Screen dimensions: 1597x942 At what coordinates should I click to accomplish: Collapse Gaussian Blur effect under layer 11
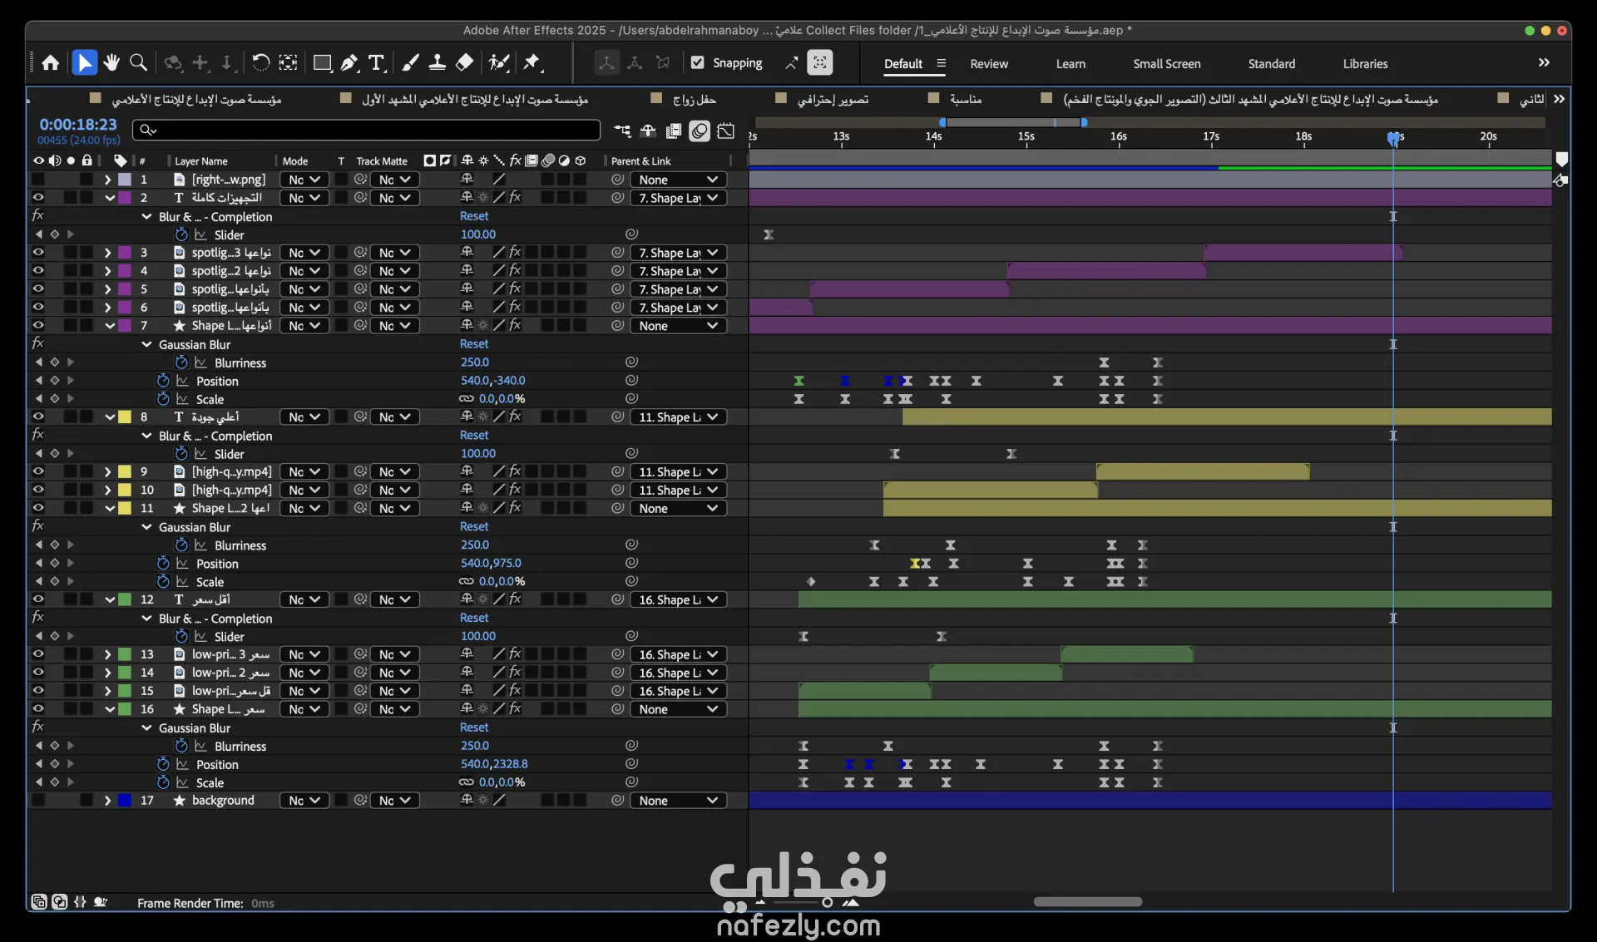coord(147,527)
